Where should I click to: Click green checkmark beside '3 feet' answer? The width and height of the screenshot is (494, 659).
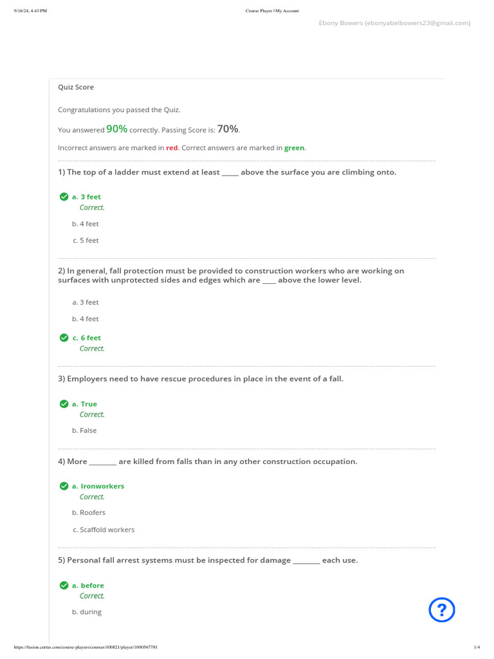[x=64, y=196]
